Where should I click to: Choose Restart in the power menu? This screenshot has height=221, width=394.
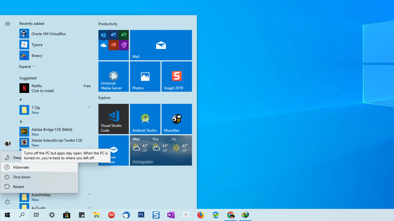tap(39, 187)
